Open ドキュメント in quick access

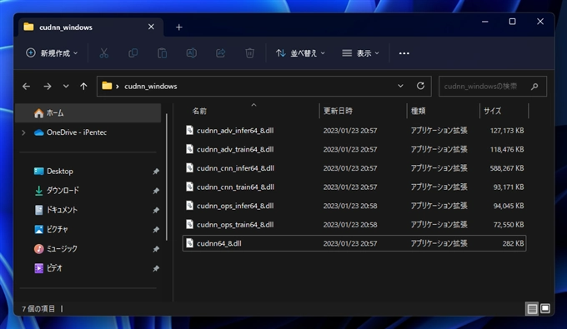click(x=62, y=210)
